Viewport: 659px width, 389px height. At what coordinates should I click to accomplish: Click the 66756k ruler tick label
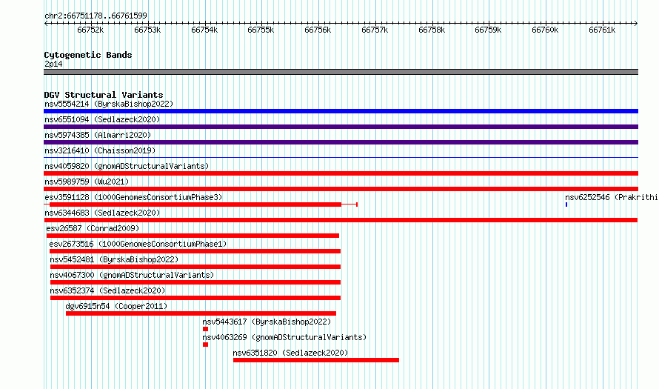[318, 30]
